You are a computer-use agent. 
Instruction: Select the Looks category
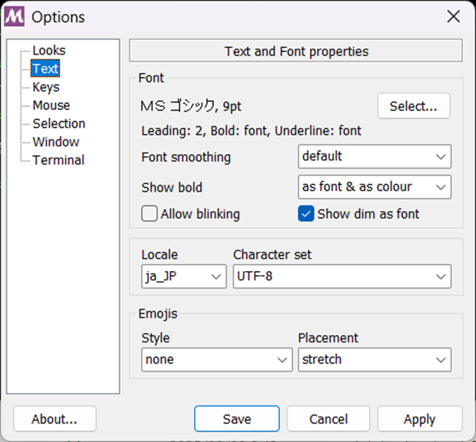click(49, 50)
